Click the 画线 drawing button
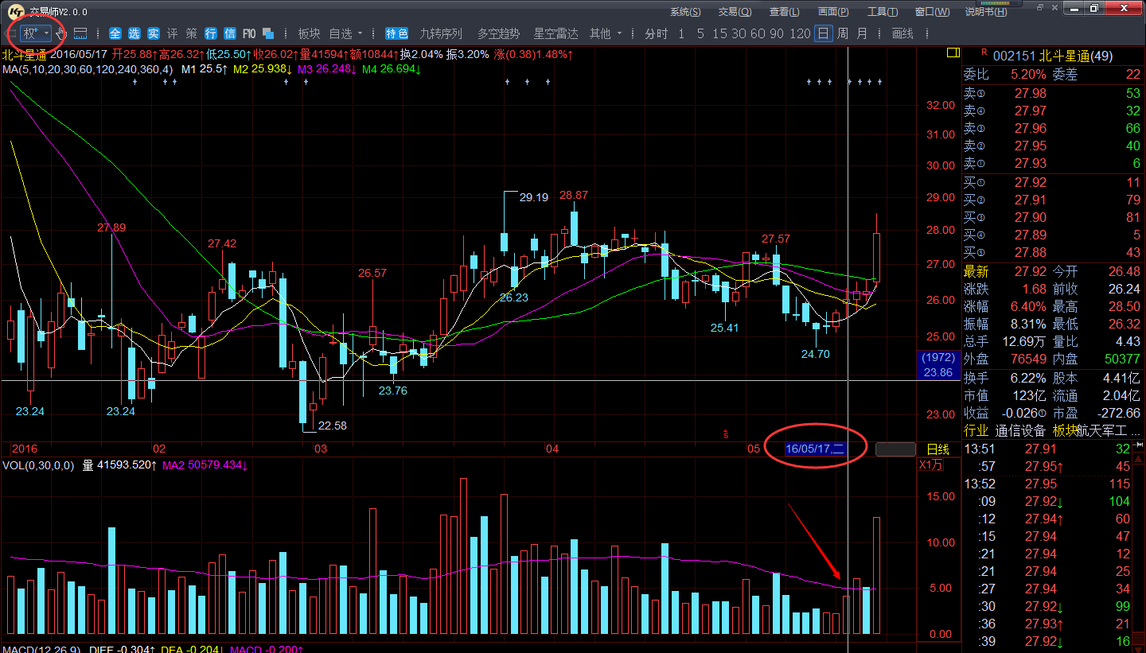The image size is (1146, 653). pyautogui.click(x=902, y=33)
